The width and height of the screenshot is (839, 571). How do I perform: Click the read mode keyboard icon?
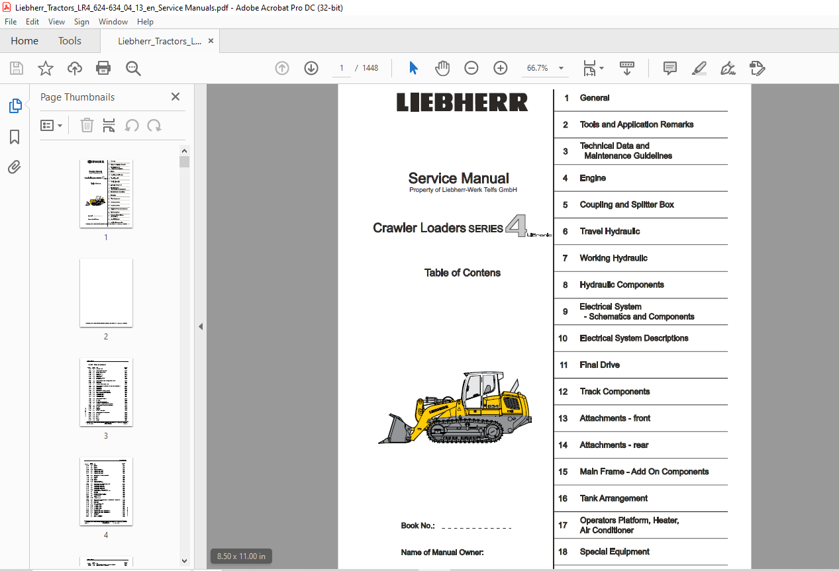pos(626,68)
